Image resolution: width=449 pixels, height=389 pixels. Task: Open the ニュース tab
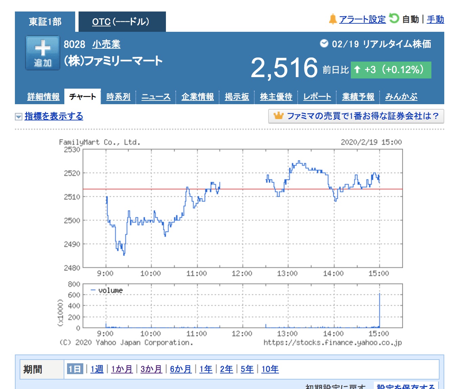[x=156, y=97]
